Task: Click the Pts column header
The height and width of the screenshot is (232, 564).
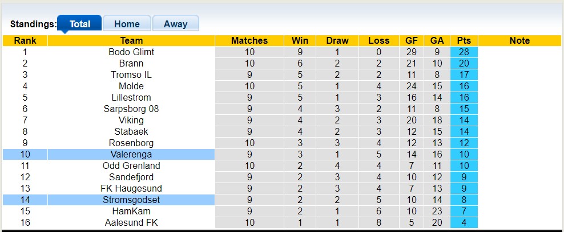Action: click(464, 40)
